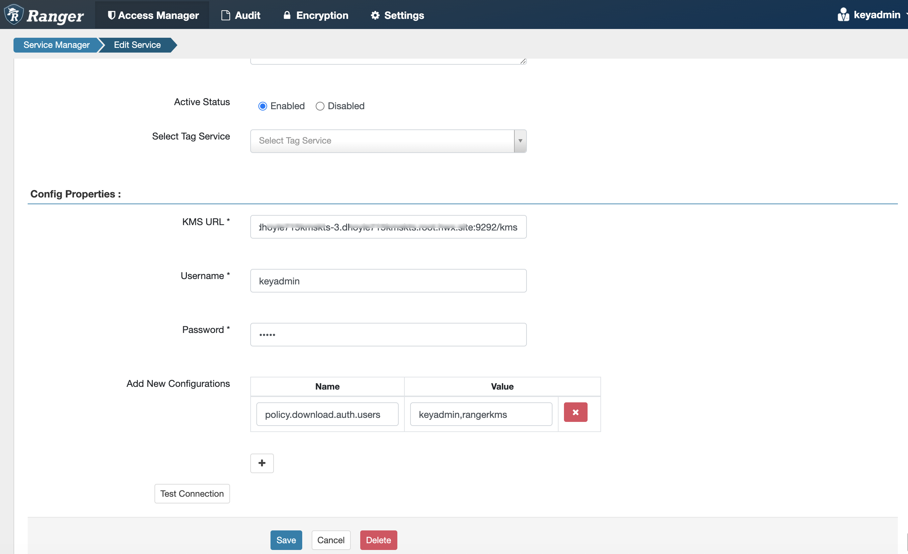Select the Enabled radio button

point(262,106)
